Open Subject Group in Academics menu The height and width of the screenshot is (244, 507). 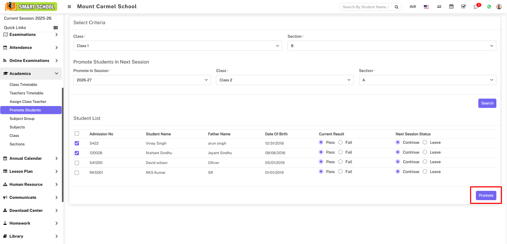(22, 119)
